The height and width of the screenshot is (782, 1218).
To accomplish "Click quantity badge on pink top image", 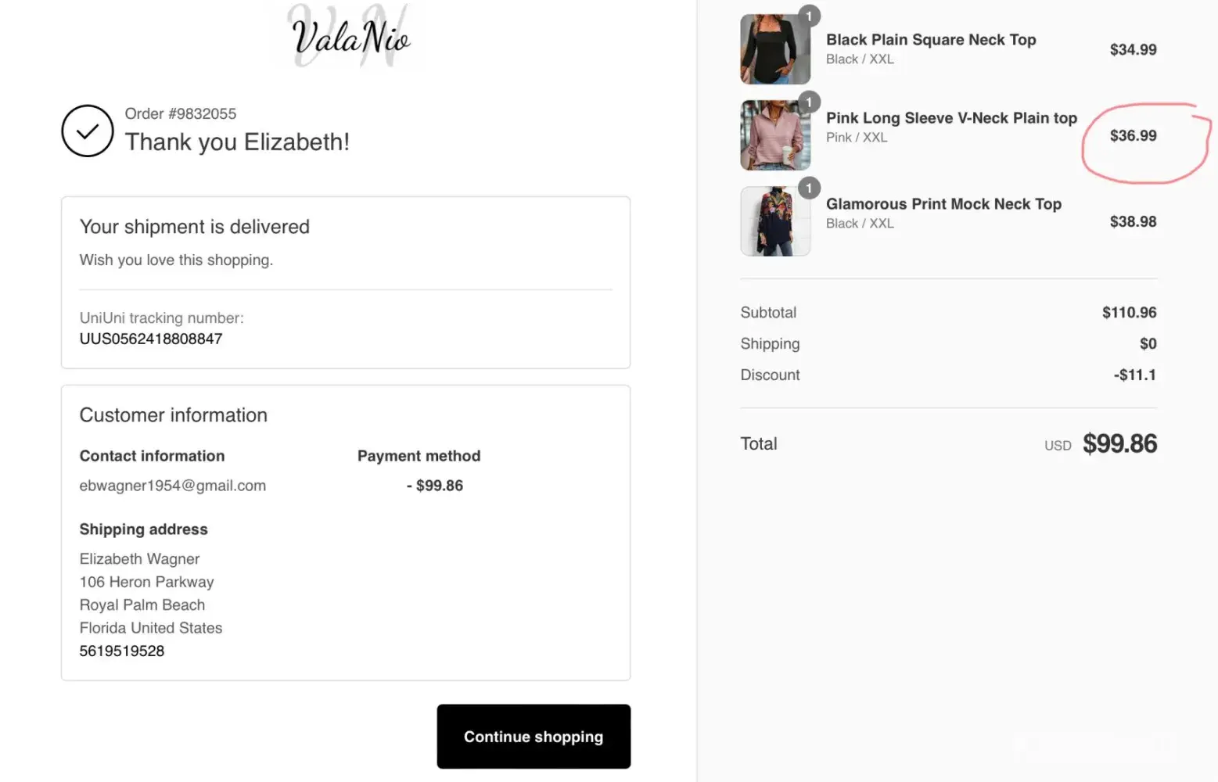I will pyautogui.click(x=809, y=102).
